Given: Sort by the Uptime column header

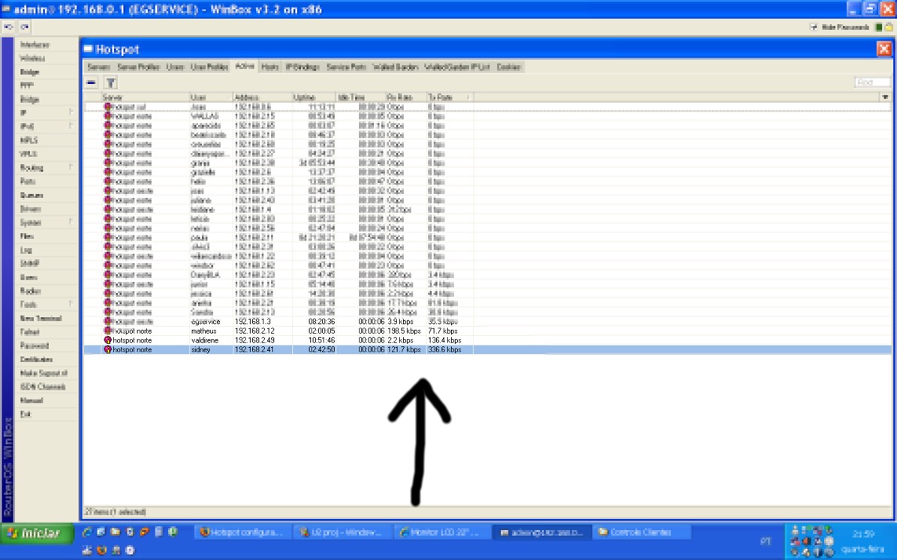Looking at the screenshot, I should point(314,97).
